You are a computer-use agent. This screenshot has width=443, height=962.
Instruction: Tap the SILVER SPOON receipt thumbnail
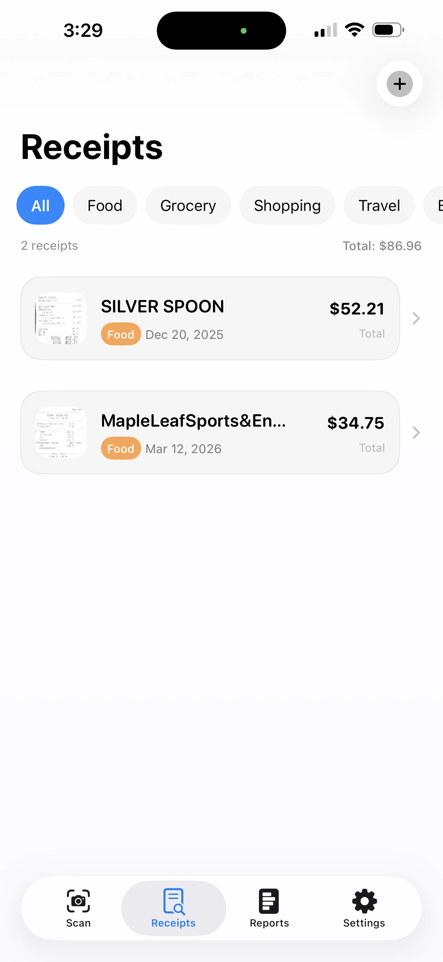[61, 318]
